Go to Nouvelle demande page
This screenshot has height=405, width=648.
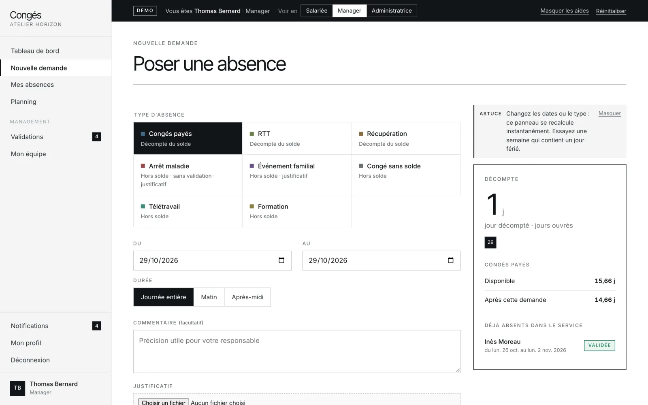55,68
